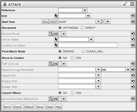The height and width of the screenshot is (112, 137).
Task: Reset the Ignore Boundary Restrictions row
Action: (x=133, y=99)
